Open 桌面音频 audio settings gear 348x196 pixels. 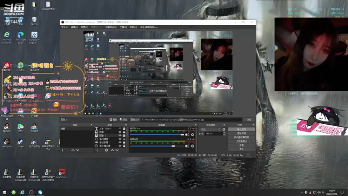(192, 146)
